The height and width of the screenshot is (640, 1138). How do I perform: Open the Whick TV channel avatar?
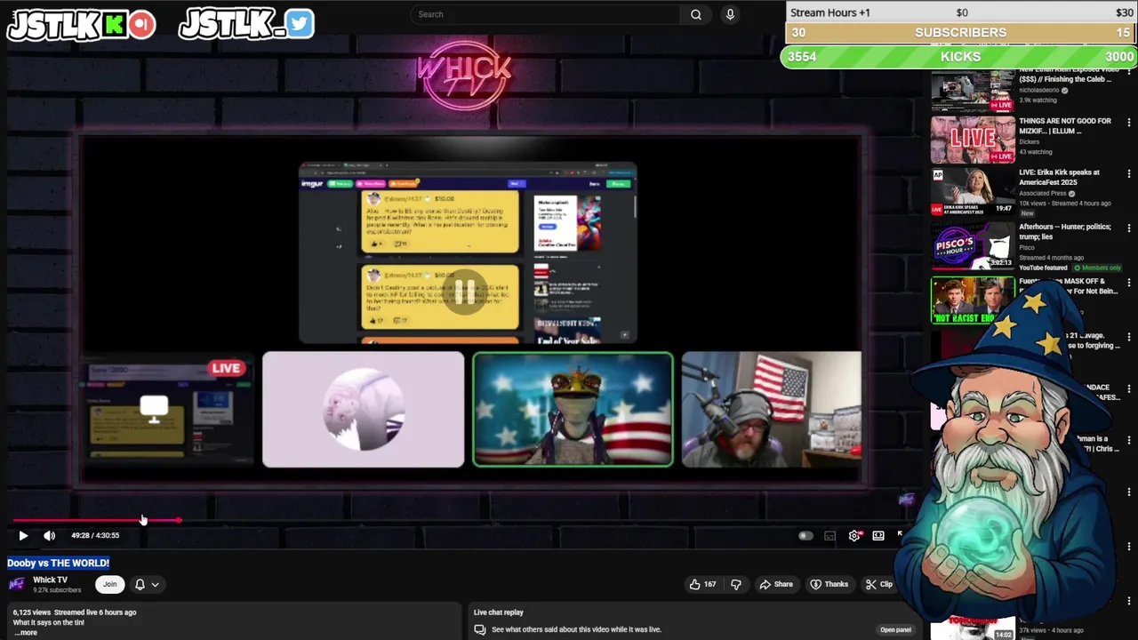17,584
